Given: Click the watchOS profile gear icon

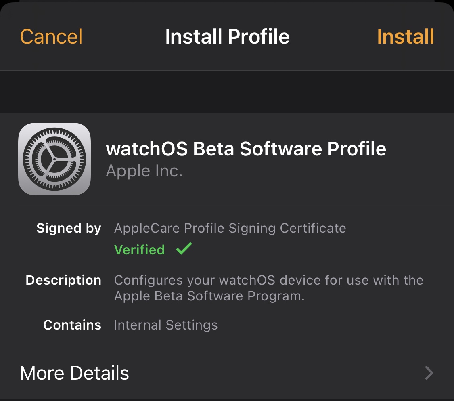Looking at the screenshot, I should 54,159.
